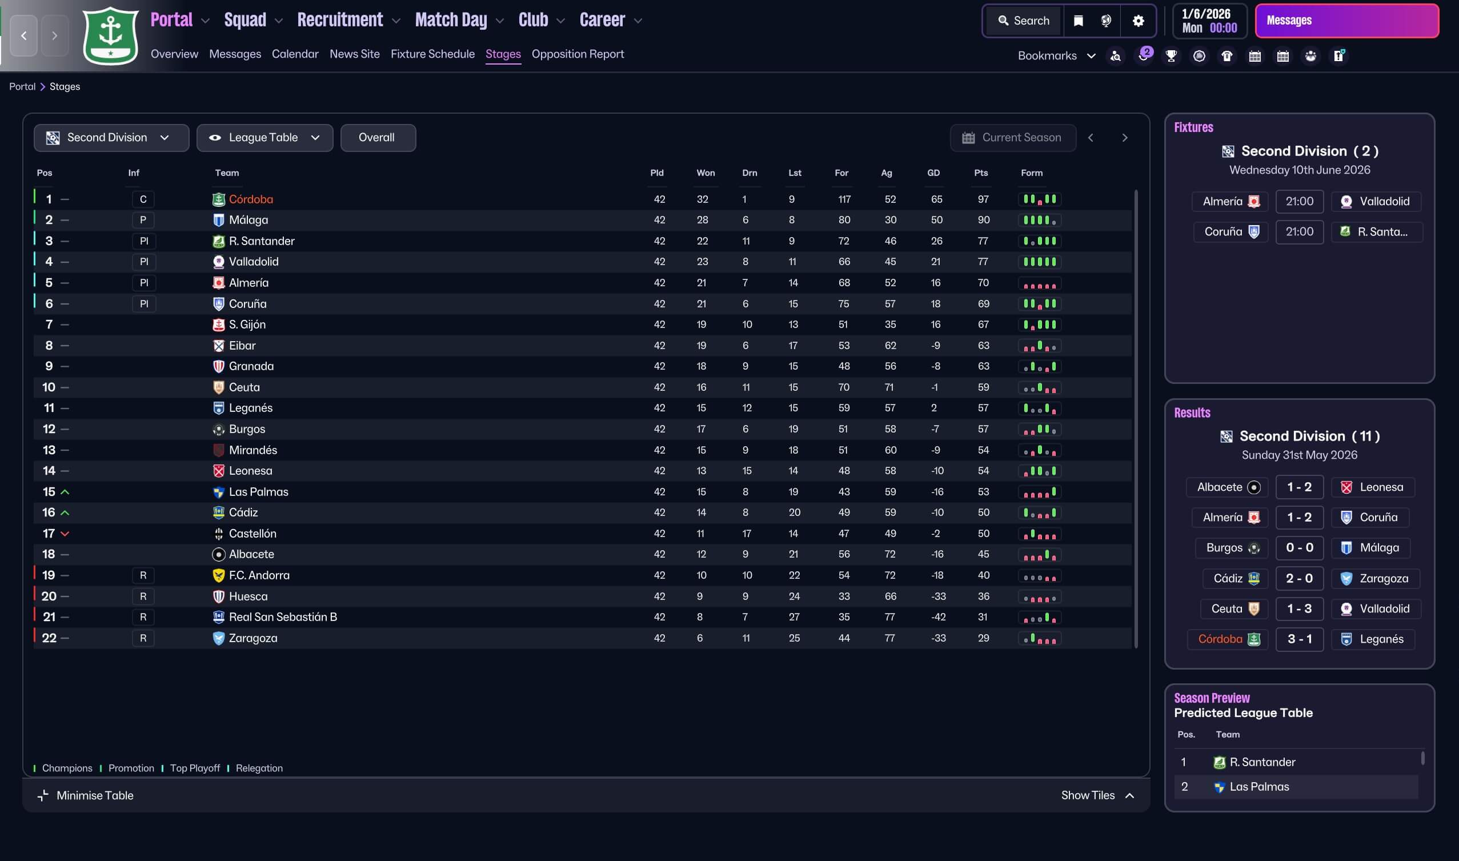Navigate back using the back arrow

pyautogui.click(x=24, y=36)
